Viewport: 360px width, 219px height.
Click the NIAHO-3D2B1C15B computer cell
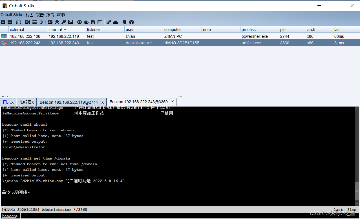(182, 43)
